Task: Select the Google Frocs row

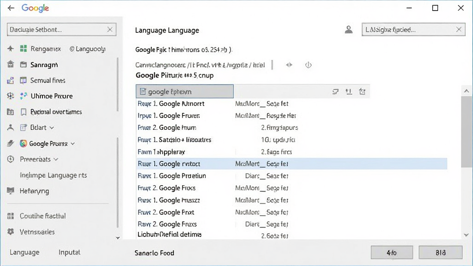Action: pos(292,188)
